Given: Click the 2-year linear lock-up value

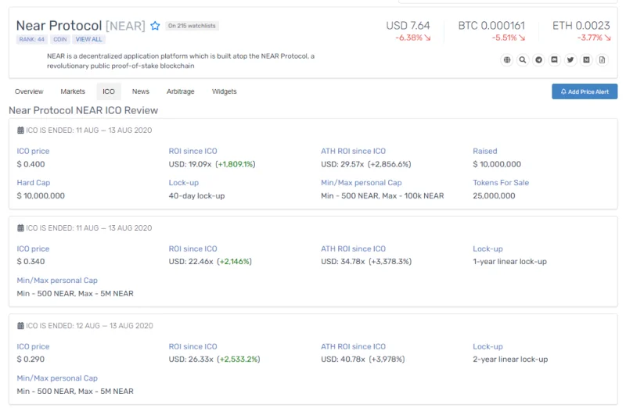Looking at the screenshot, I should click(510, 359).
